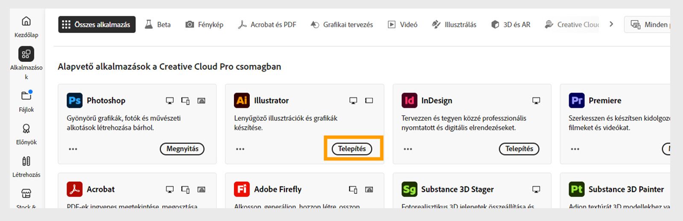Click the desktop icon on Substance 3D Stager card

[x=536, y=189]
